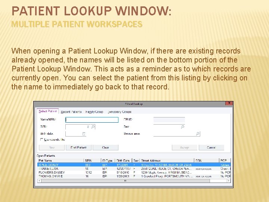This screenshot has width=269, height=202.
Task: Click the Find Patient button
Action: tap(78, 147)
